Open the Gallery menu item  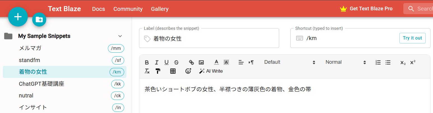click(x=160, y=9)
